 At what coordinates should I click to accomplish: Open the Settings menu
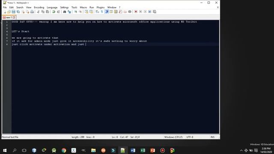click(x=64, y=7)
